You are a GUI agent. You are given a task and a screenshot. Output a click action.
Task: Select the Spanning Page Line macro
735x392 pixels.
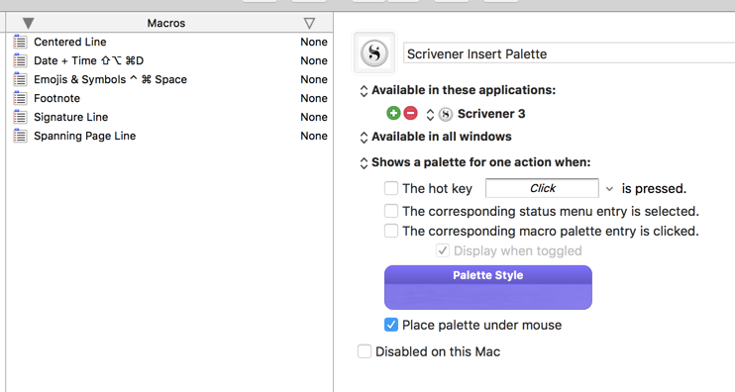click(x=169, y=136)
